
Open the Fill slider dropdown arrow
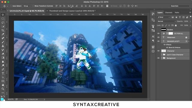click(190, 25)
